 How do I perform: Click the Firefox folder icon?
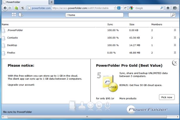[x=4, y=53]
